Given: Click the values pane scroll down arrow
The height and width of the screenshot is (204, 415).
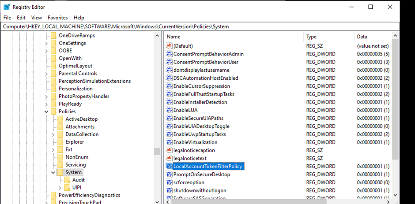Looking at the screenshot, I should pyautogui.click(x=396, y=195).
